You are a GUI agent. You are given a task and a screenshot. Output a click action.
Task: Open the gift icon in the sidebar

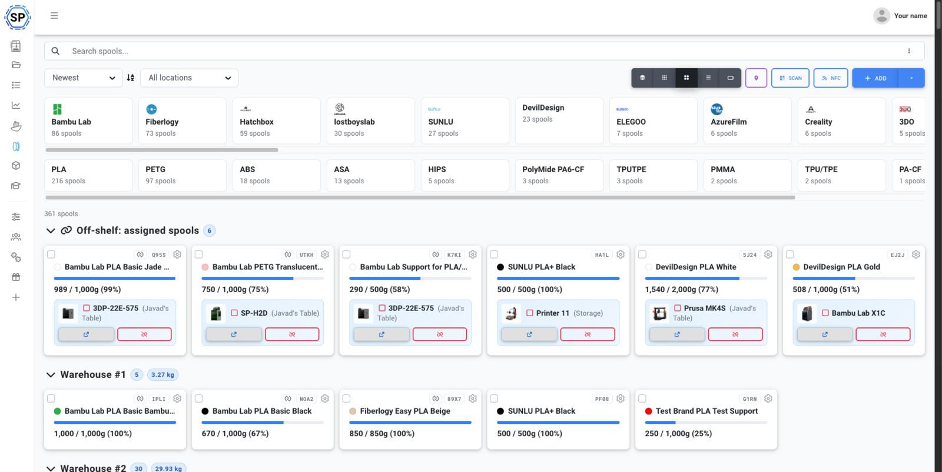(x=16, y=277)
